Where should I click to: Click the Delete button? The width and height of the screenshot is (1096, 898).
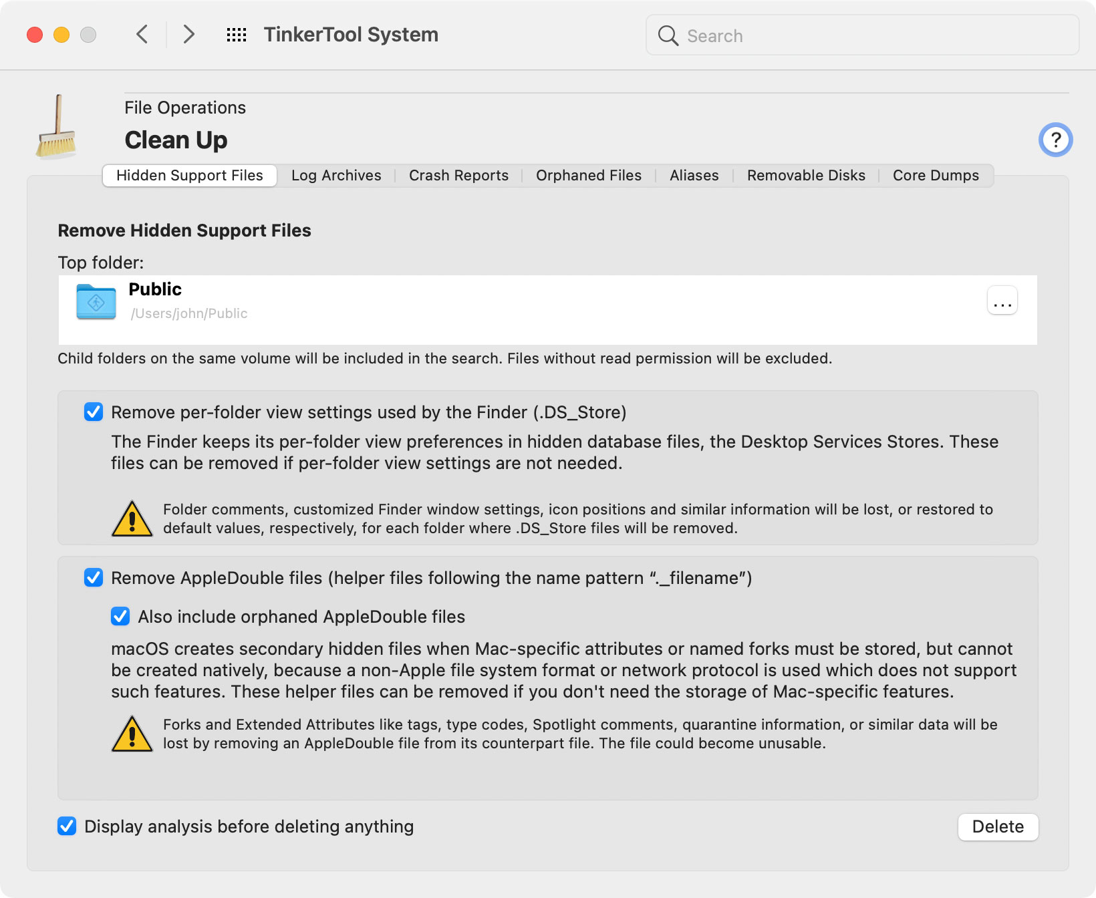click(998, 827)
